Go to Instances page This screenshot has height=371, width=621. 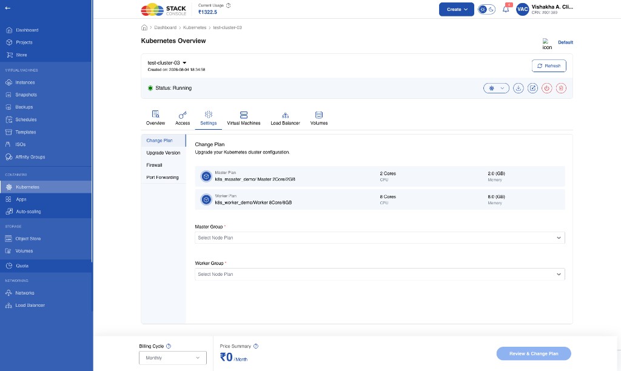tap(25, 82)
